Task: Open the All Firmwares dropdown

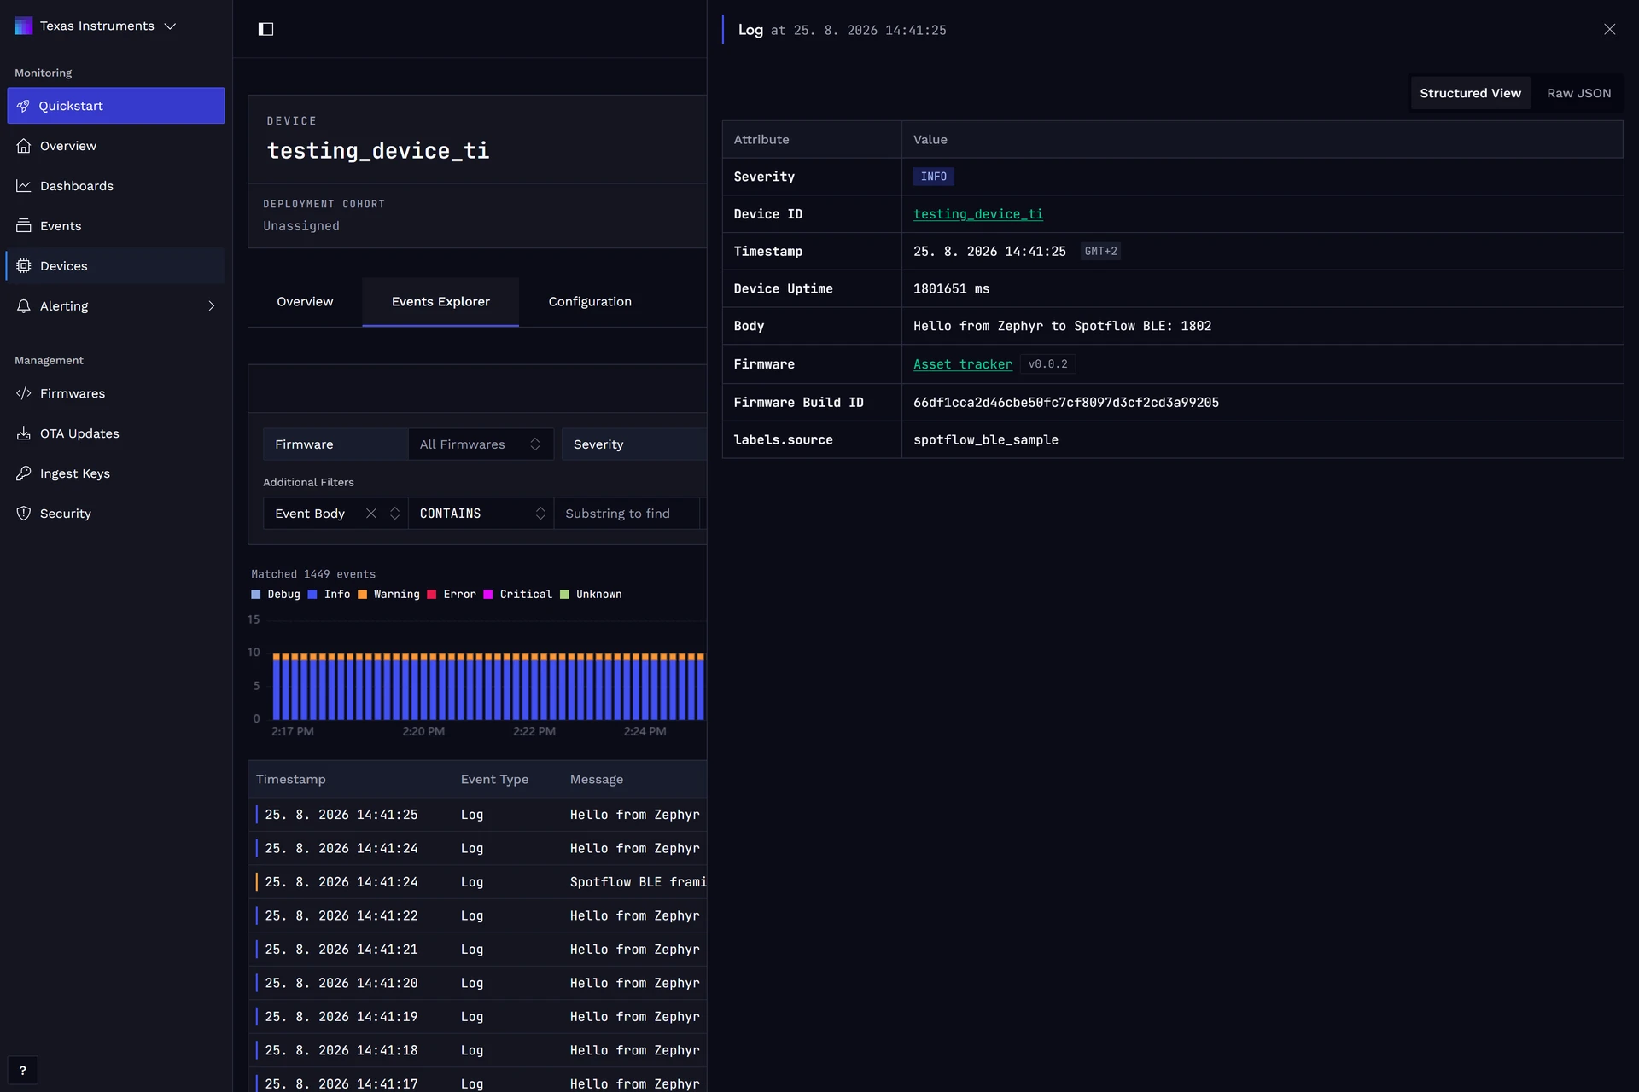Action: (x=481, y=444)
